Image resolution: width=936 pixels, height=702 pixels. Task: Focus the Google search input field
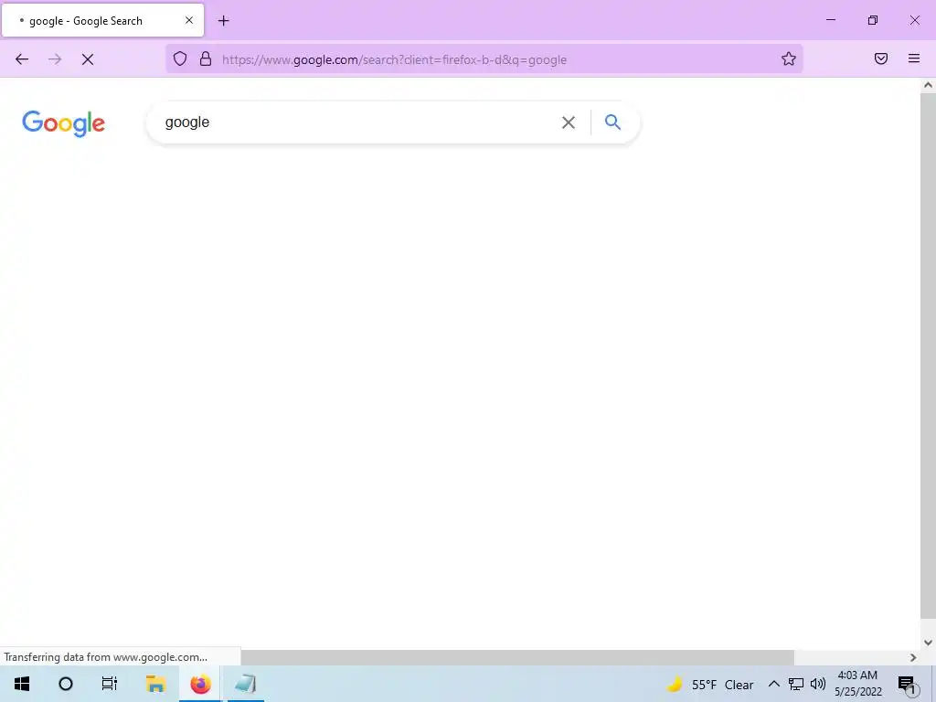[x=358, y=122]
